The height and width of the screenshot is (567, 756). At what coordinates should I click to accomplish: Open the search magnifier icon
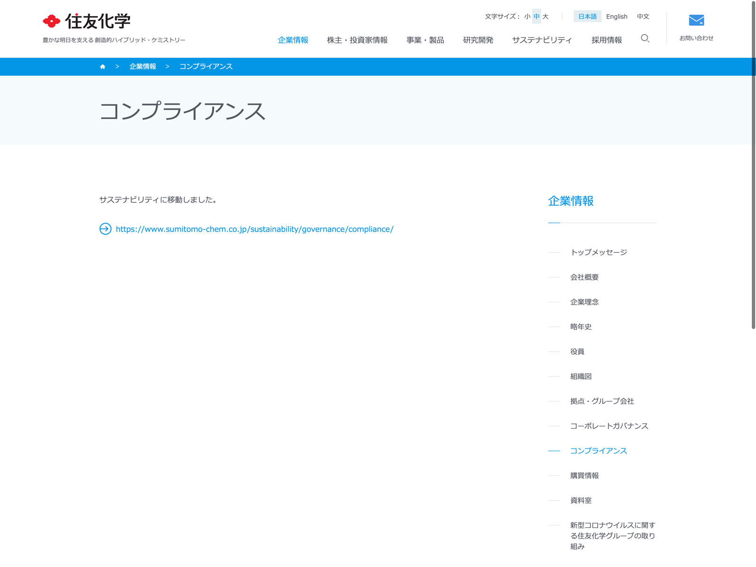coord(645,39)
